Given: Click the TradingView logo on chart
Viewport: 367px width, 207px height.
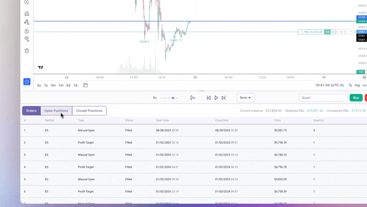Looking at the screenshot, I should coord(40,67).
